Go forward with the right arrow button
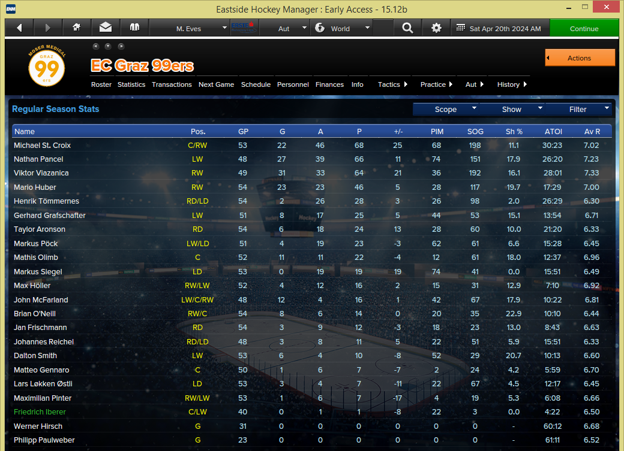The width and height of the screenshot is (624, 451). (x=48, y=28)
